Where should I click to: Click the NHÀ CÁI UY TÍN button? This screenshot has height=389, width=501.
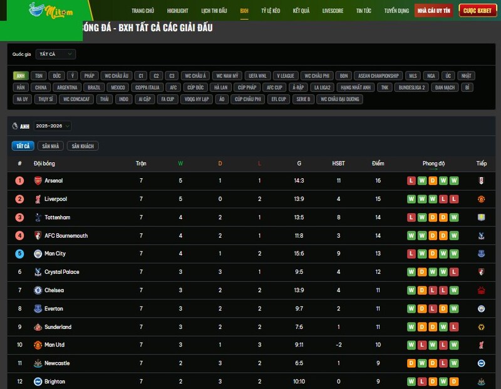click(x=434, y=11)
